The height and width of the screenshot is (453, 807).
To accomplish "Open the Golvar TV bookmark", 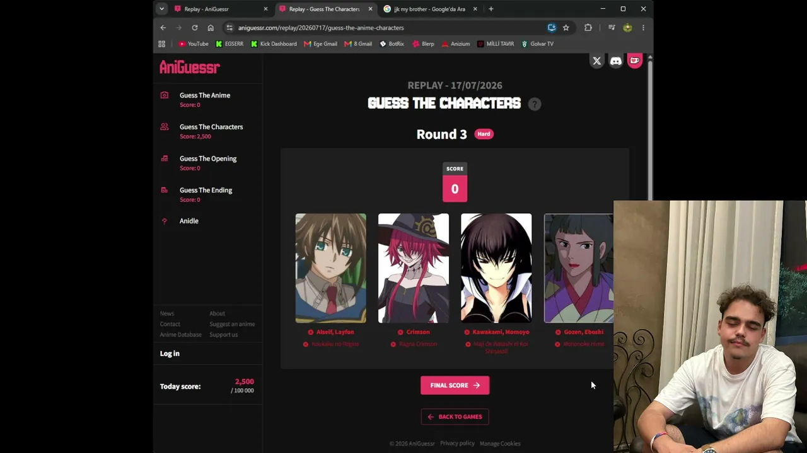I will click(x=537, y=44).
